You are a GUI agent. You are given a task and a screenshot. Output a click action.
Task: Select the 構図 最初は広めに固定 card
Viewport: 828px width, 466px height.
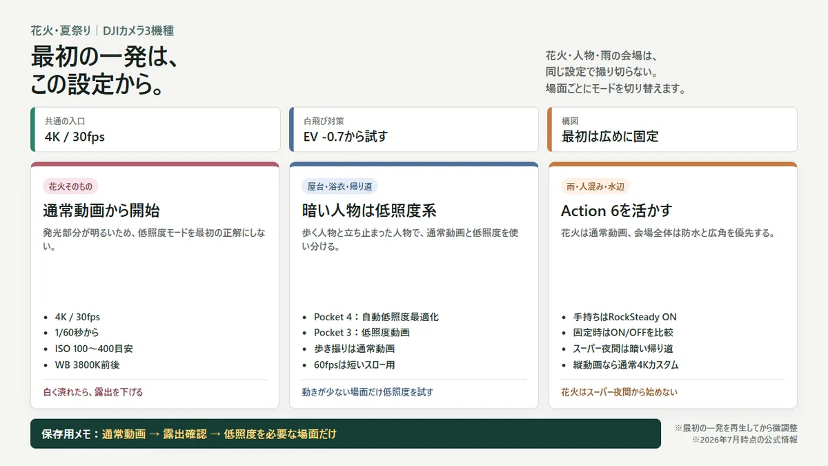pyautogui.click(x=673, y=129)
